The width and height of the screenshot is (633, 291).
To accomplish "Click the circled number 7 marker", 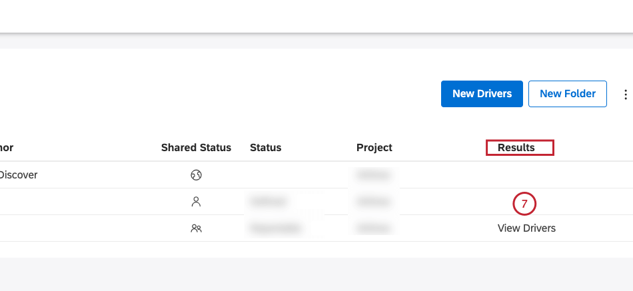I will point(524,204).
